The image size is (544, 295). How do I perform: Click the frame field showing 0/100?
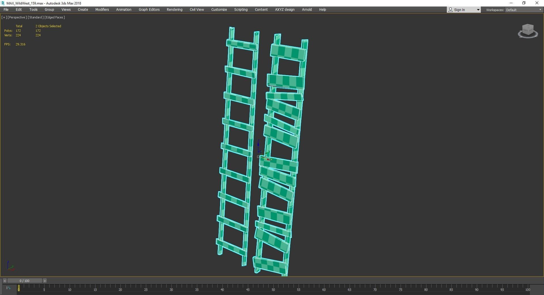[x=25, y=281]
